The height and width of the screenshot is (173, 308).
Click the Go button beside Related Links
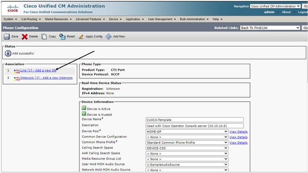pyautogui.click(x=305, y=28)
